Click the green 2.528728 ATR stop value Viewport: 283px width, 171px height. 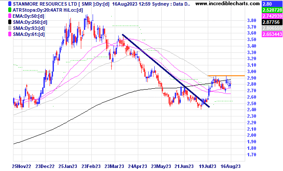click(272, 10)
